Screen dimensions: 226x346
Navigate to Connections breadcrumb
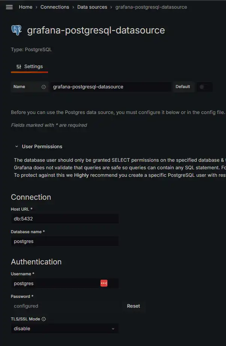55,7
